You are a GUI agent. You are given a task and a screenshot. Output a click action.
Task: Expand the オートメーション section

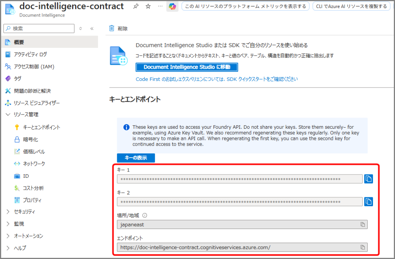[8, 236]
